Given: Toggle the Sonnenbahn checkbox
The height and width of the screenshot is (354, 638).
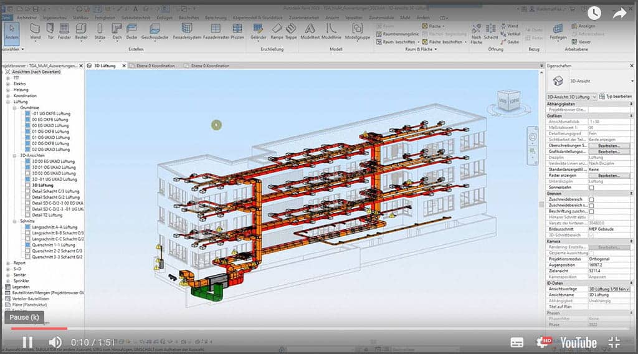Looking at the screenshot, I should [x=592, y=188].
